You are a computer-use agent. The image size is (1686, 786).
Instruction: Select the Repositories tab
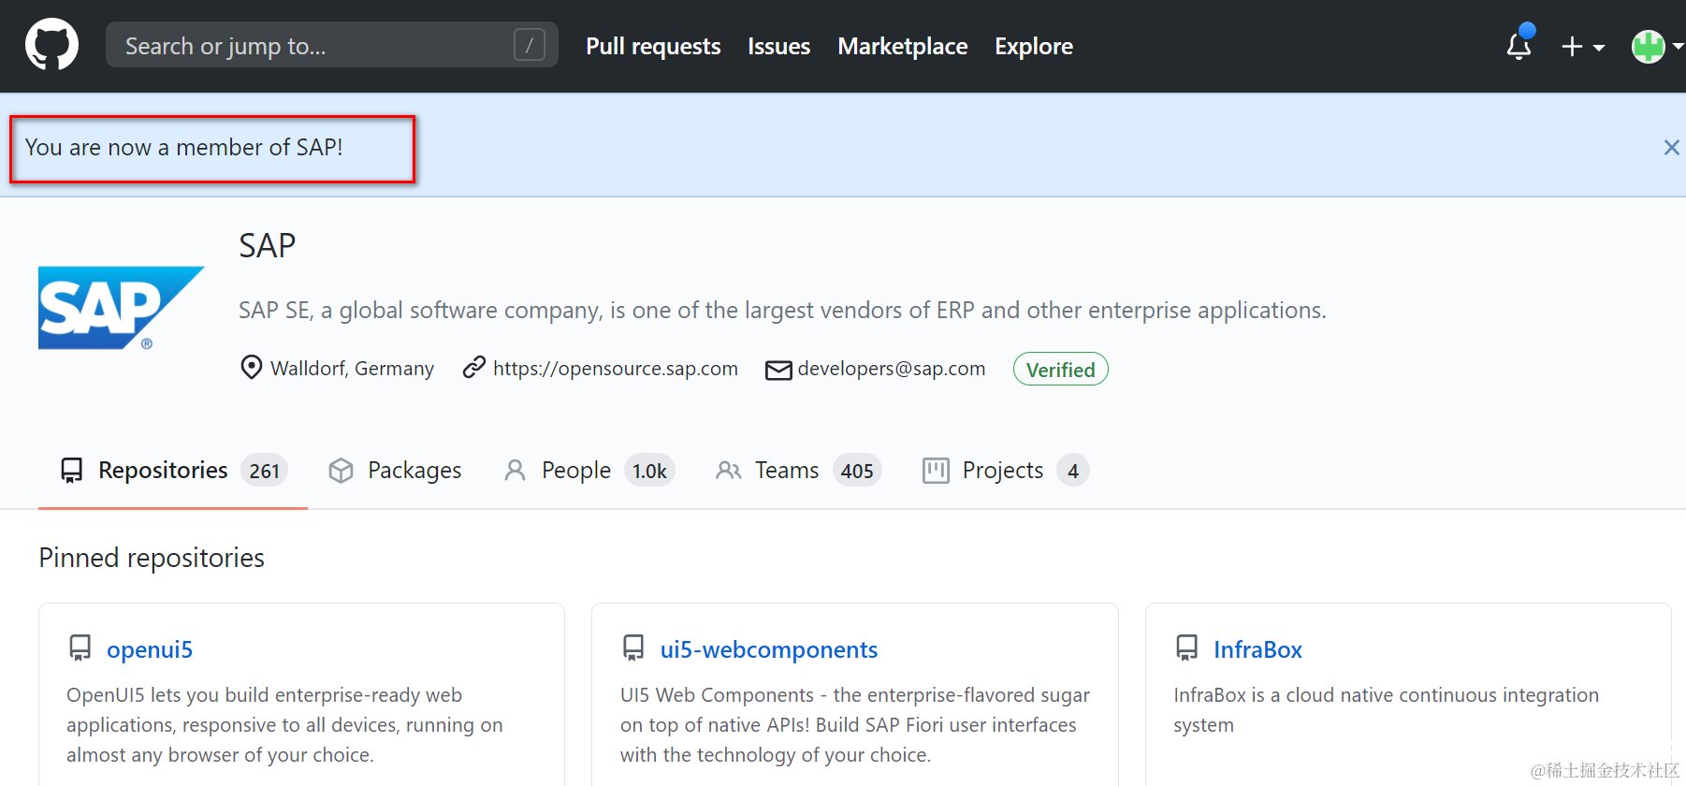(173, 470)
